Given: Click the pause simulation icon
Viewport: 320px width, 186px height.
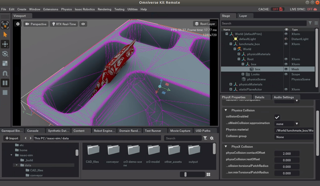Looking at the screenshot, I should click(x=5, y=83).
